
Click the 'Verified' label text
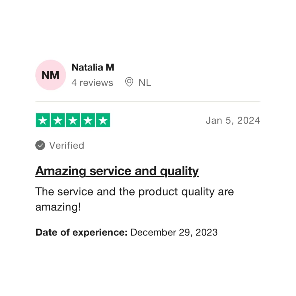67,145
